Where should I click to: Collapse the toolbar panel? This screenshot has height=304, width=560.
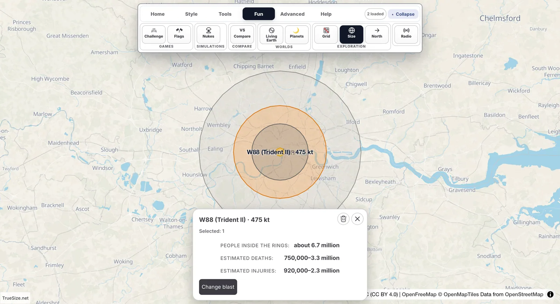(403, 14)
